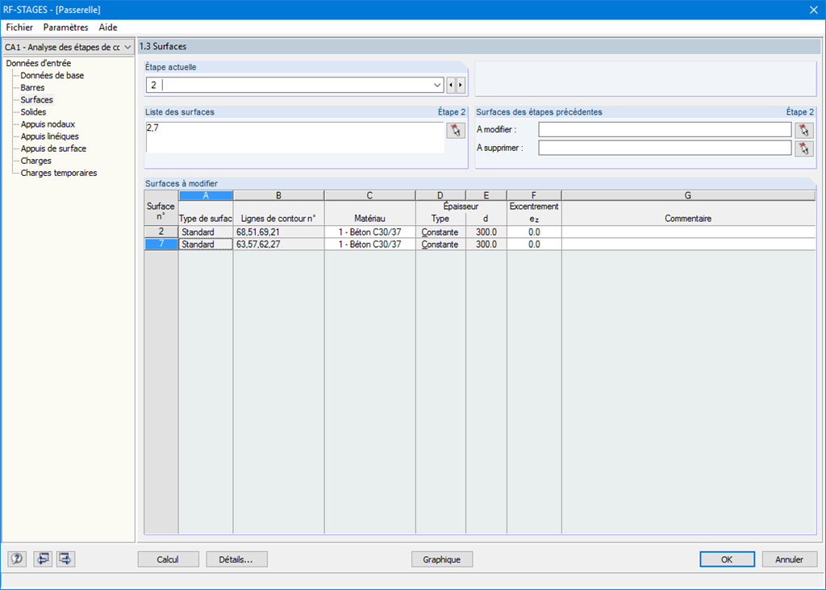Pick surfaces graphically for Liste des surfaces

click(x=456, y=130)
